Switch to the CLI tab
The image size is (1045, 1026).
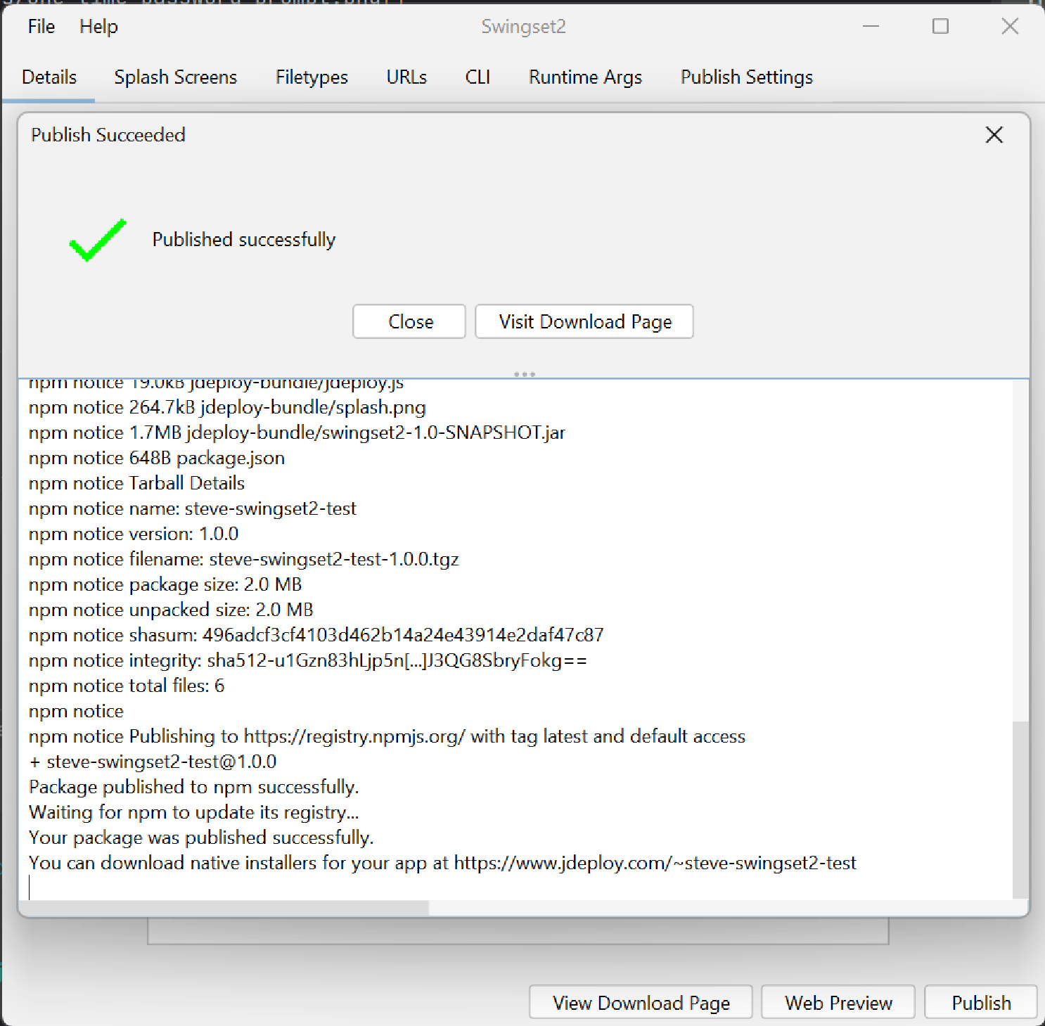click(477, 77)
